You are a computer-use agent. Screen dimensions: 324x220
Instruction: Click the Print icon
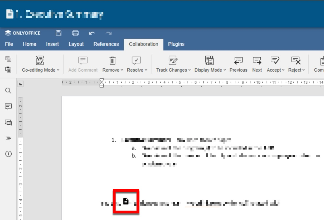tap(75, 33)
